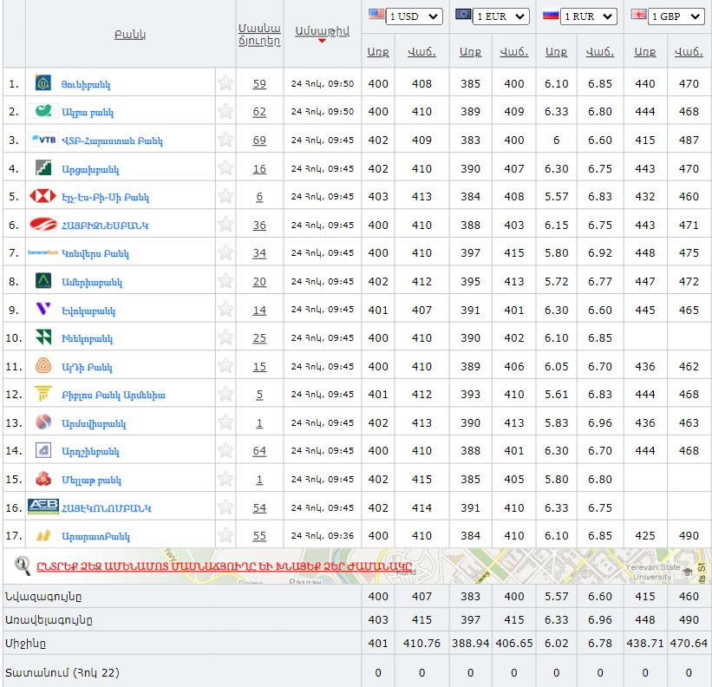Sort by RUR Վաճ. sell header
The image size is (712, 687).
click(600, 52)
